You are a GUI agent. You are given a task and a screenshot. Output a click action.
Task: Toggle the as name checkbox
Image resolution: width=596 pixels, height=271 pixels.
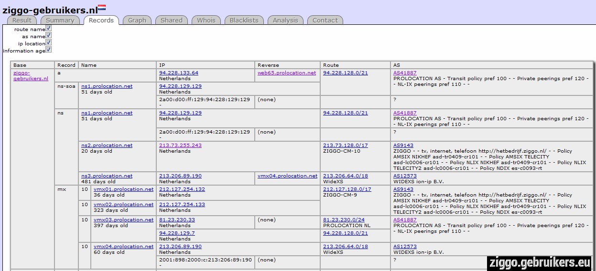[x=49, y=35]
